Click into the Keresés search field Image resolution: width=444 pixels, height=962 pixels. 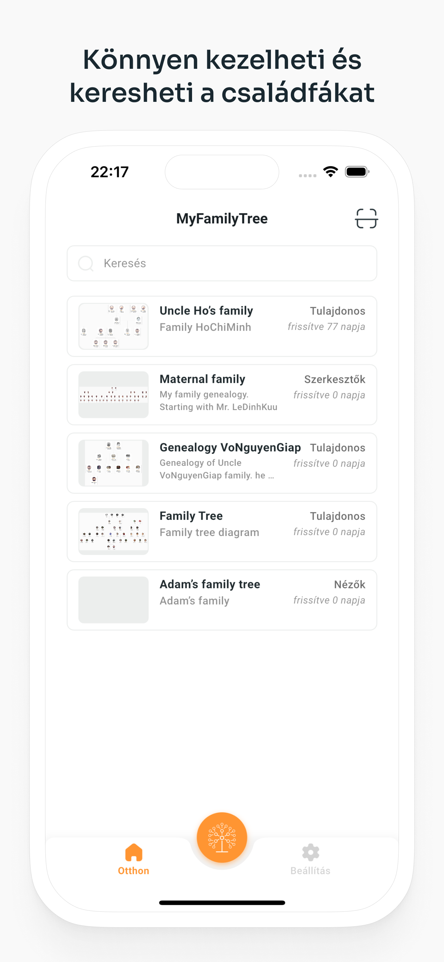[232, 263]
